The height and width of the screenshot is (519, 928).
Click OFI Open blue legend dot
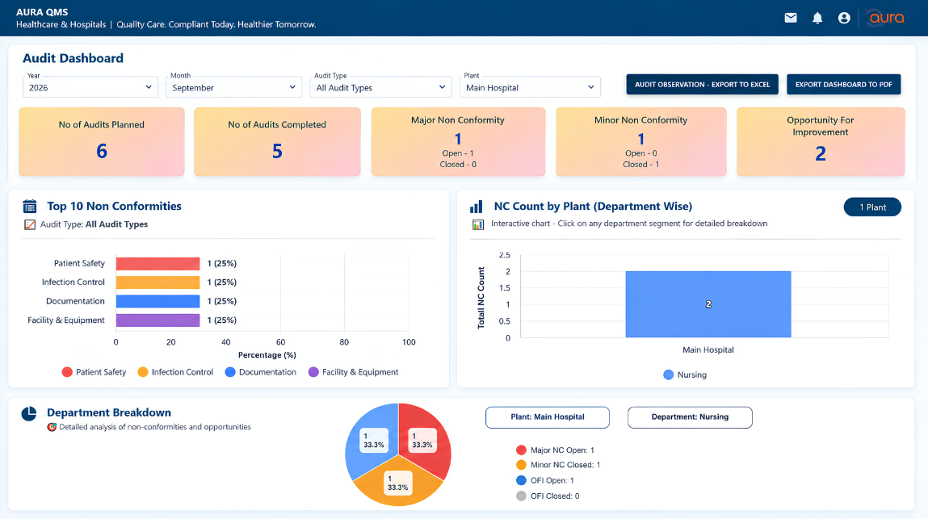tap(521, 480)
